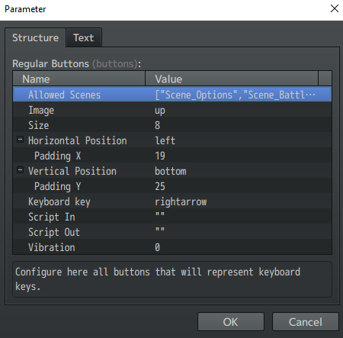Select the Structure tab
Image resolution: width=343 pixels, height=338 pixels.
click(35, 37)
